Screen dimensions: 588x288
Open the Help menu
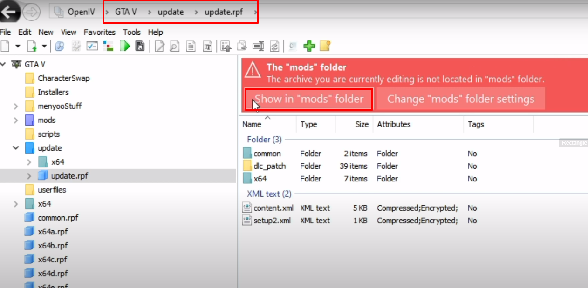point(155,32)
